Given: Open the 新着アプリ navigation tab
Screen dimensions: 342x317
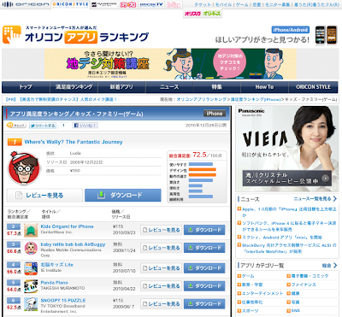Looking at the screenshot, I should pos(121,87).
